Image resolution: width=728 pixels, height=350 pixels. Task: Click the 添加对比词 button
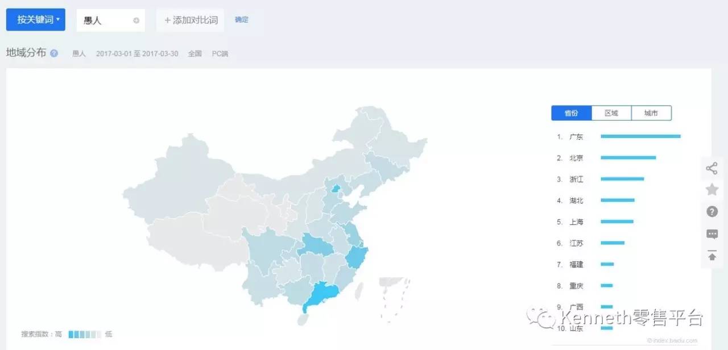click(x=191, y=20)
